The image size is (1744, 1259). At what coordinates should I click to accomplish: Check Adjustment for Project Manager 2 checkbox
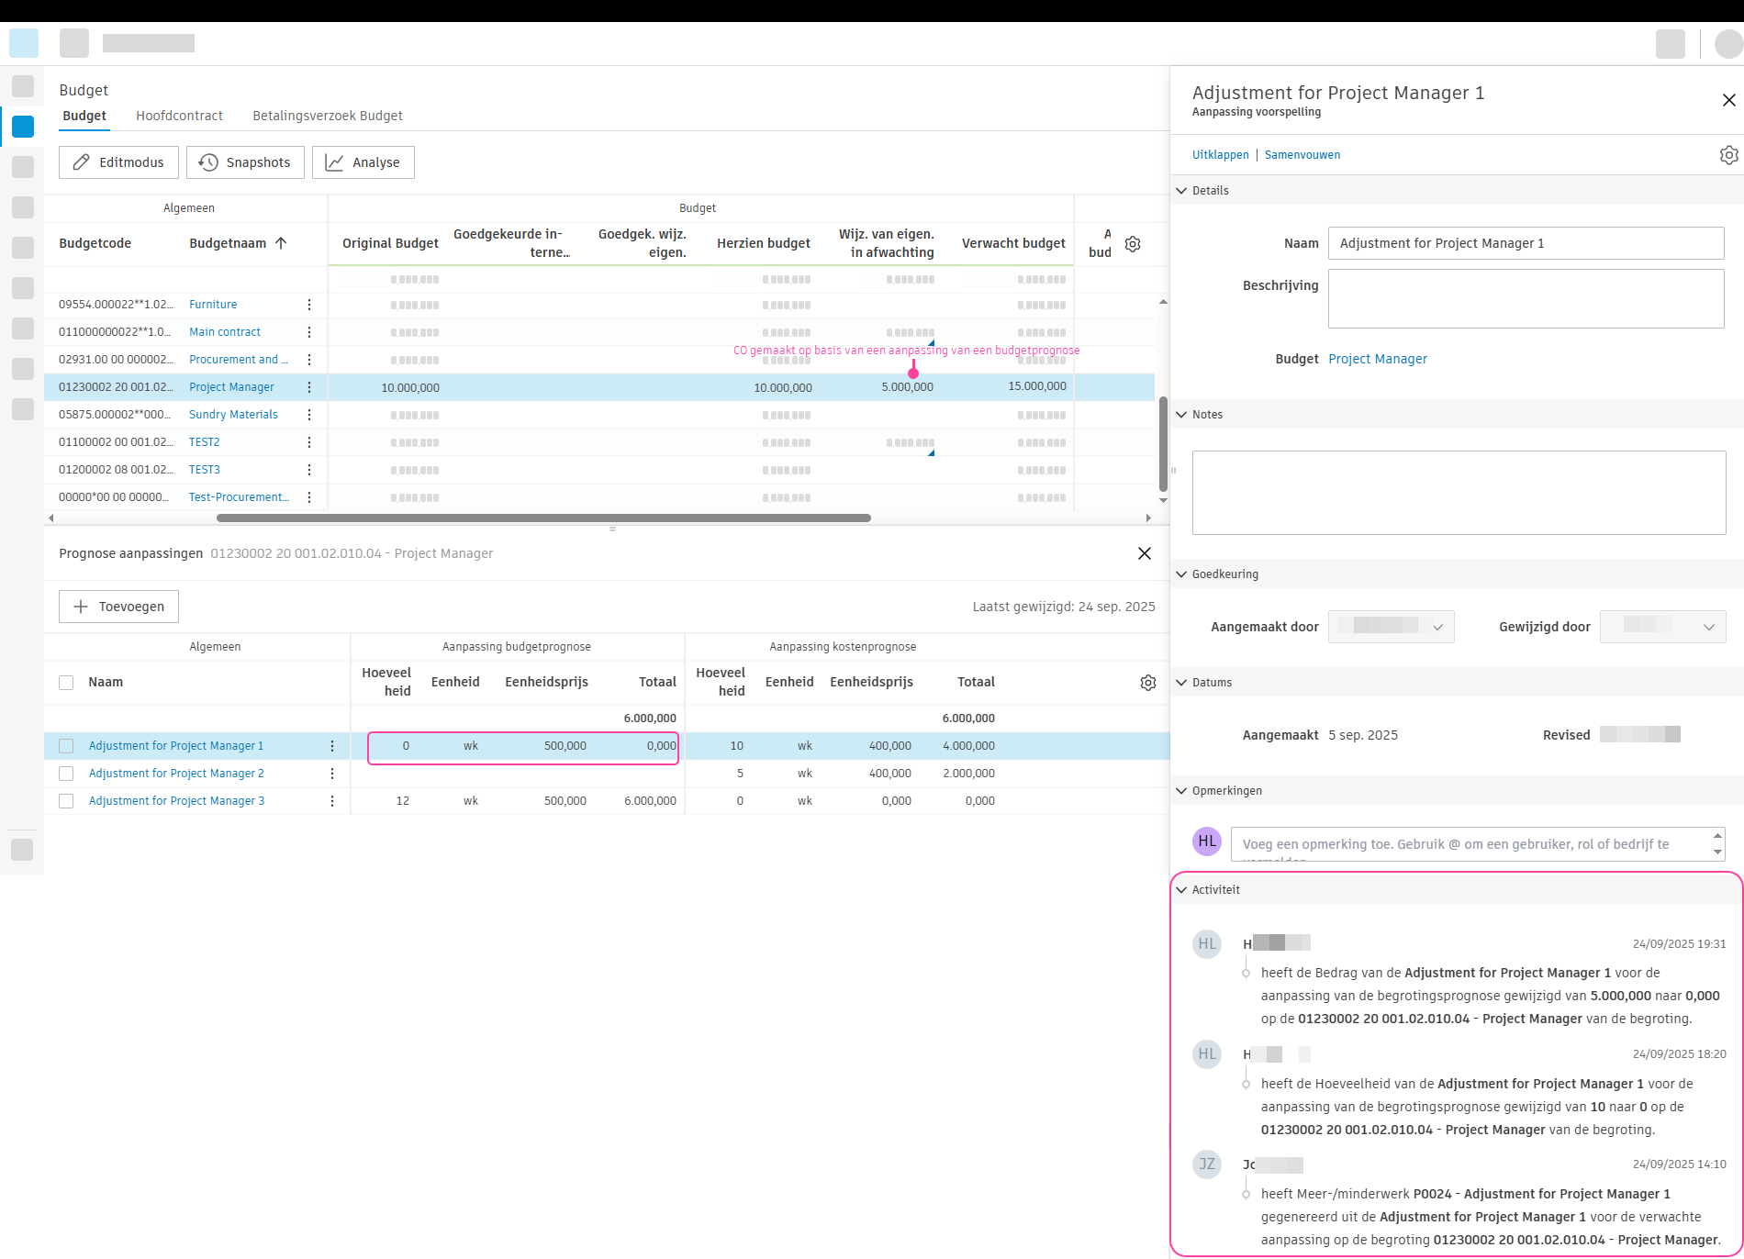tap(66, 774)
